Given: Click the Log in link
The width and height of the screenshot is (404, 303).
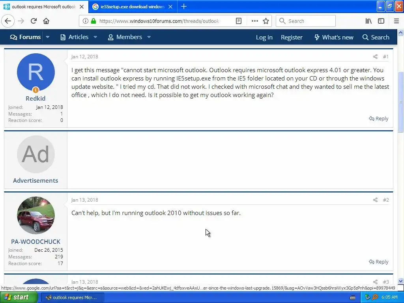Looking at the screenshot, I should (264, 37).
